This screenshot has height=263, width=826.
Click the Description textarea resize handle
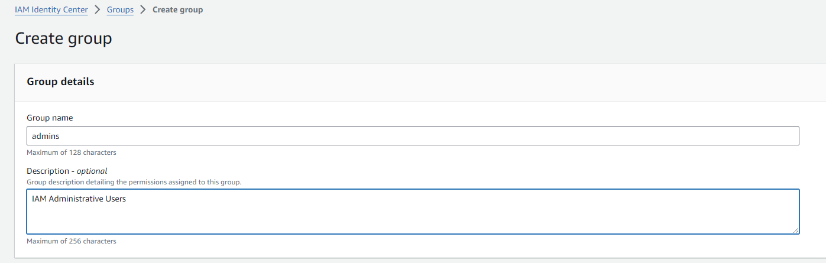(x=796, y=230)
